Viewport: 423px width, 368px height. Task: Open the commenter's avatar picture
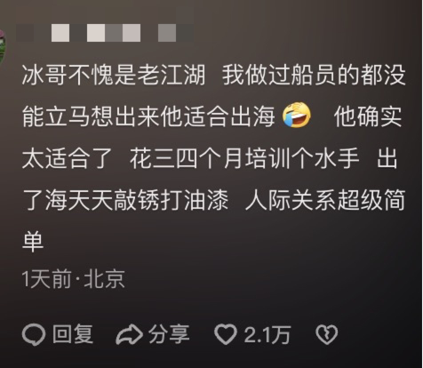[3, 47]
